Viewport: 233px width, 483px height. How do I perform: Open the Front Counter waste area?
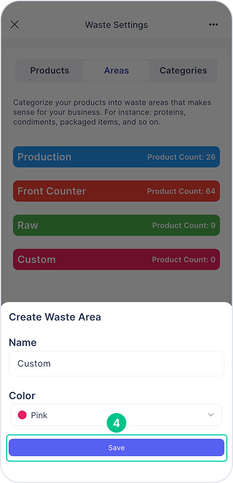(x=116, y=191)
